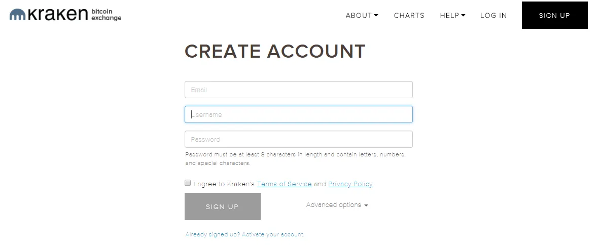
Task: Select the Password input field
Action: tap(298, 139)
